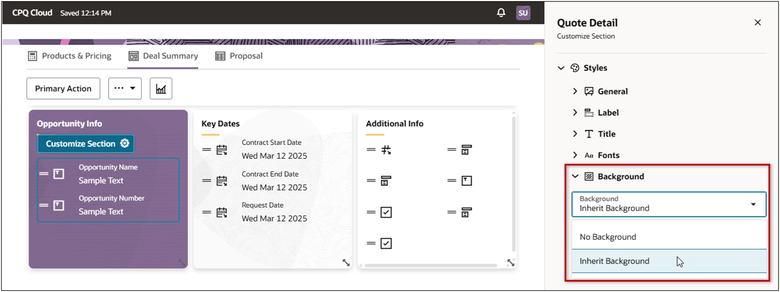Expand the Fonts styles section
The image size is (780, 292).
(x=575, y=155)
